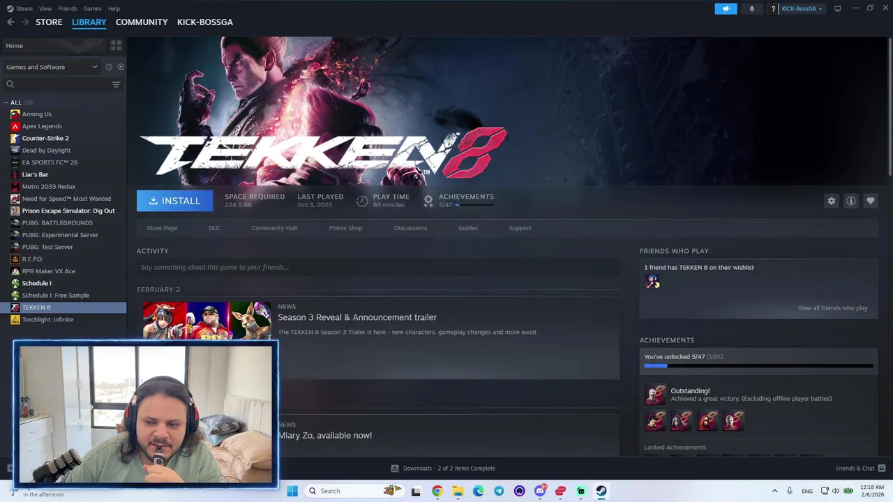Open Discussions link
The image size is (893, 502).
(410, 228)
